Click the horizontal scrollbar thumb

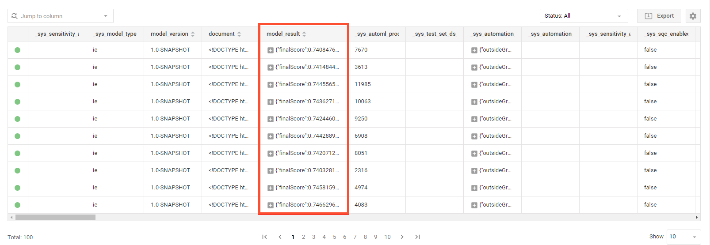(55, 217)
